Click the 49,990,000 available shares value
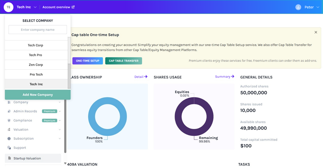Screen dimensions: 323x168 coord(253,128)
